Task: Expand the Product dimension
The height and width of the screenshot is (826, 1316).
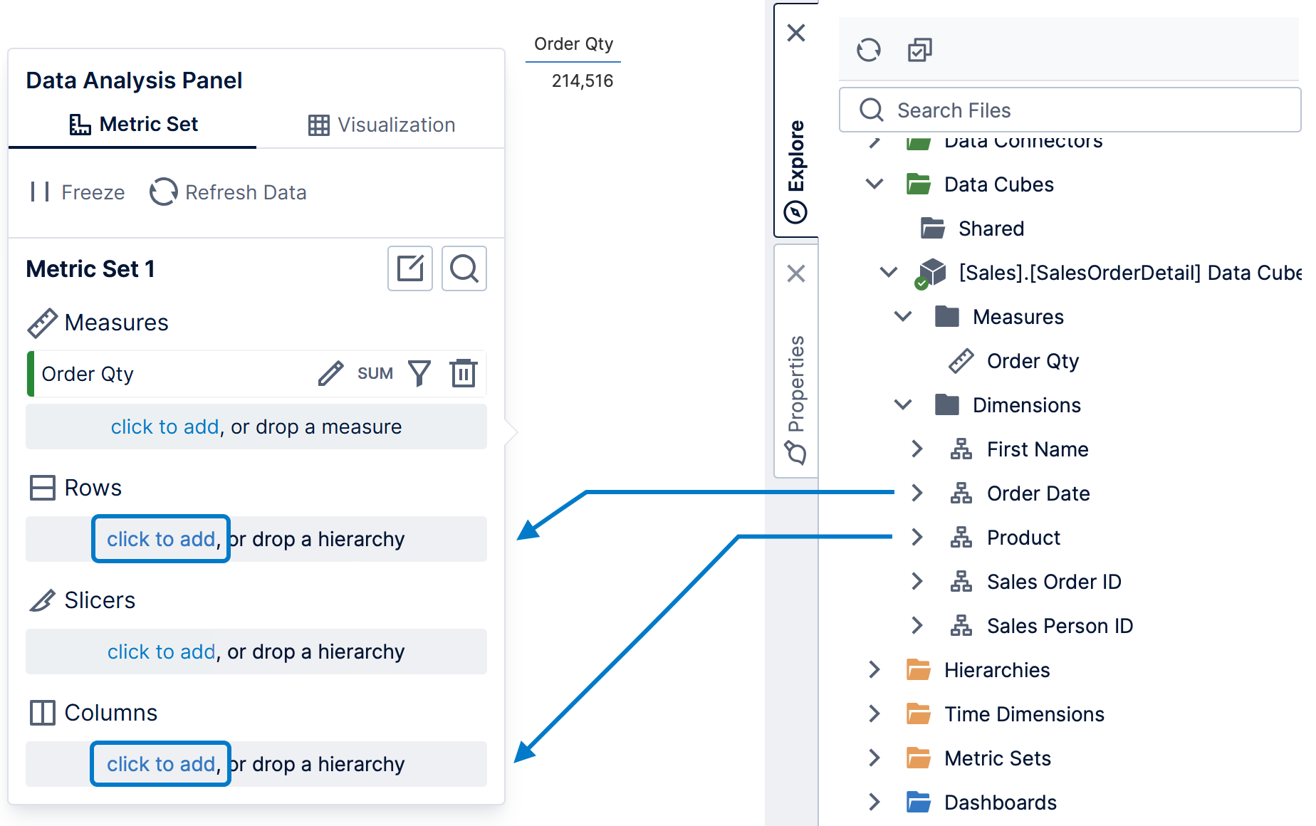Action: tap(917, 538)
